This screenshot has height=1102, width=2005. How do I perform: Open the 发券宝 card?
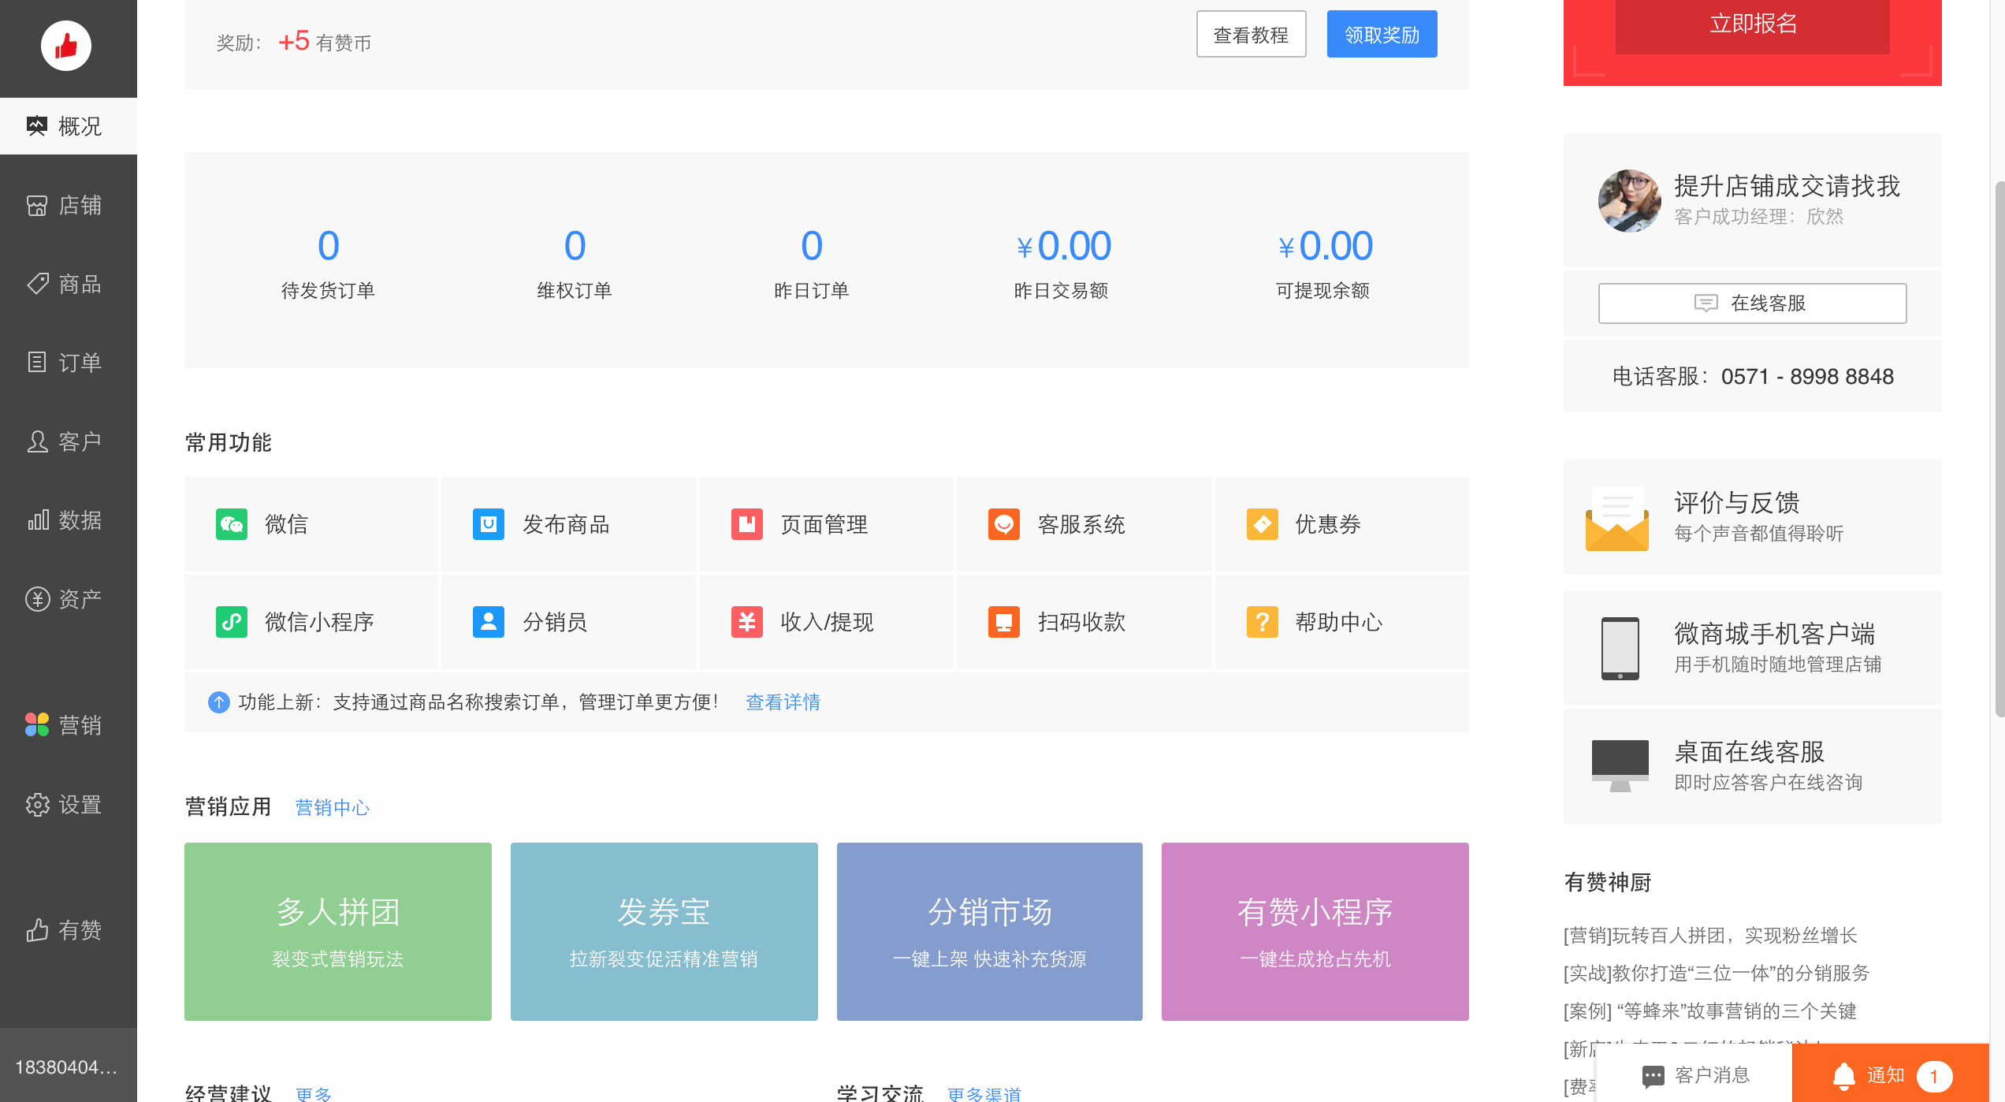point(664,932)
